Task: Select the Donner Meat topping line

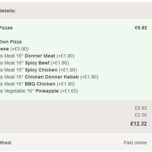Action: (37, 56)
